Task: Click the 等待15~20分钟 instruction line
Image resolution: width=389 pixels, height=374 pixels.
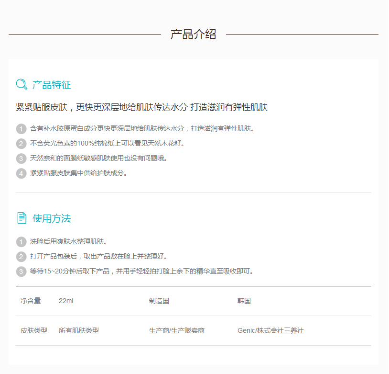Action: (x=141, y=271)
